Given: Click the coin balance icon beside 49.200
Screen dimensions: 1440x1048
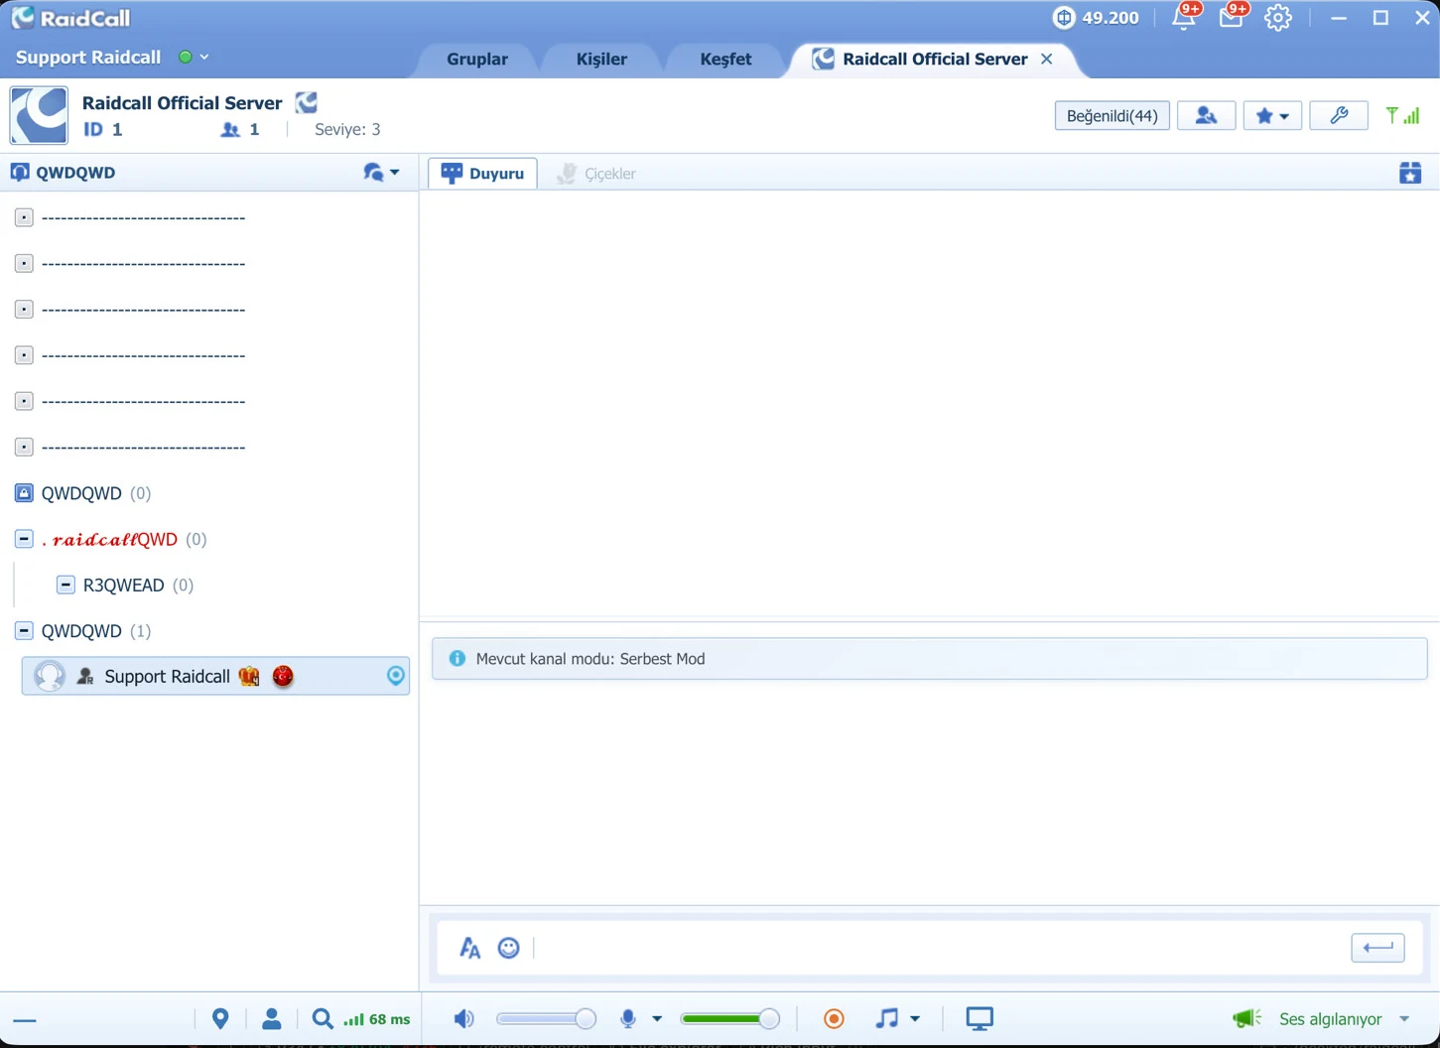Looking at the screenshot, I should 1064,18.
